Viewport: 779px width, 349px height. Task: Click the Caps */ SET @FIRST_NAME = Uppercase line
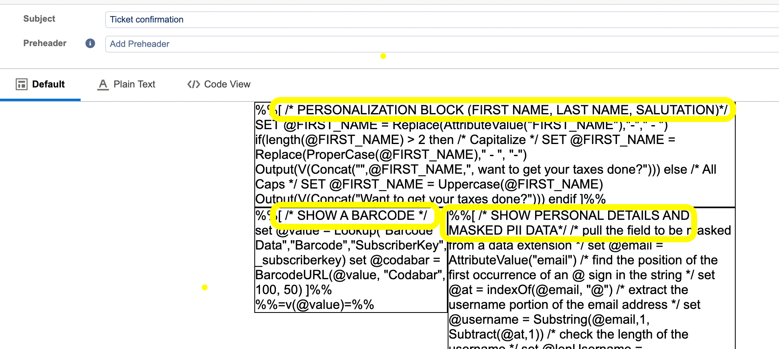point(429,185)
